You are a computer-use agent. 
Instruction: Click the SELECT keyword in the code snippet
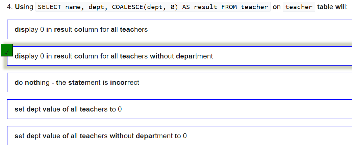tap(50, 7)
